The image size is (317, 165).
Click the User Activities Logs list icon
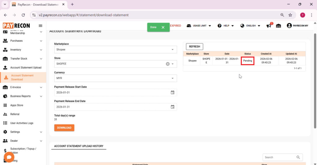(5, 123)
